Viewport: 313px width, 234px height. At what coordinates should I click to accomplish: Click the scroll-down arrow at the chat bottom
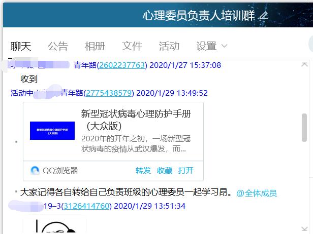(304, 228)
